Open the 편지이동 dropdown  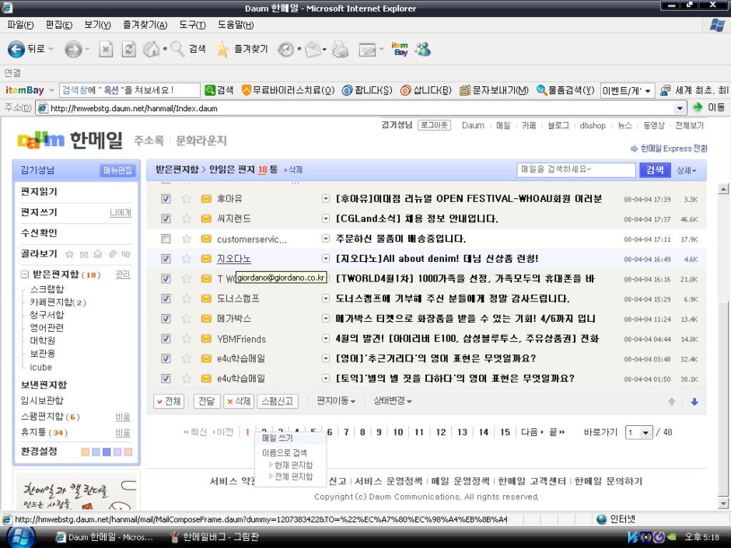click(x=336, y=401)
